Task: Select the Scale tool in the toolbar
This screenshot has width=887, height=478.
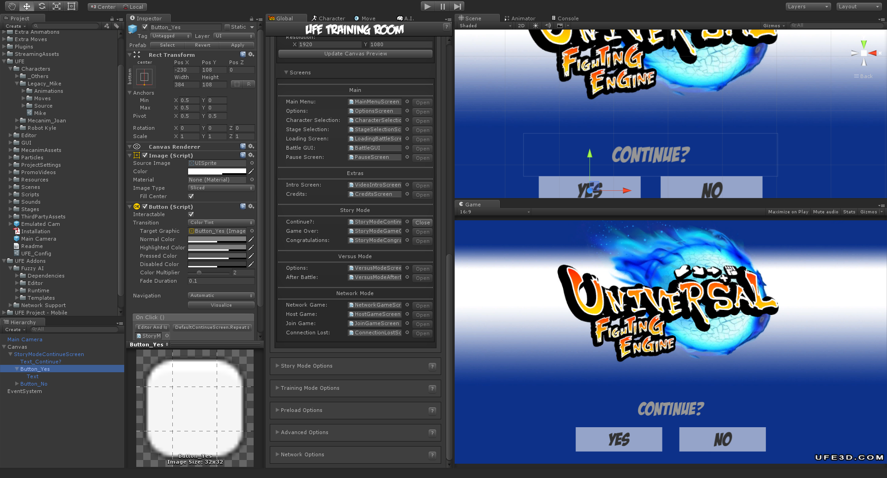Action: pos(56,6)
